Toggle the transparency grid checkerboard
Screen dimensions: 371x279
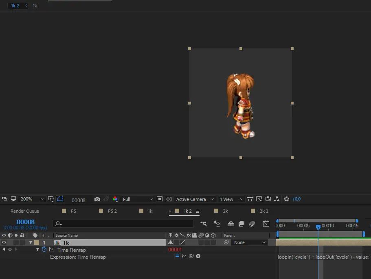click(x=169, y=199)
